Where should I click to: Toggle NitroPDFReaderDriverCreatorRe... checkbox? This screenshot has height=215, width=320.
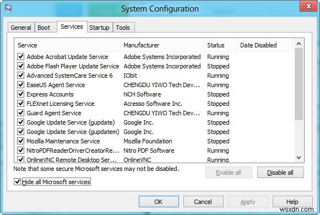pos(20,150)
